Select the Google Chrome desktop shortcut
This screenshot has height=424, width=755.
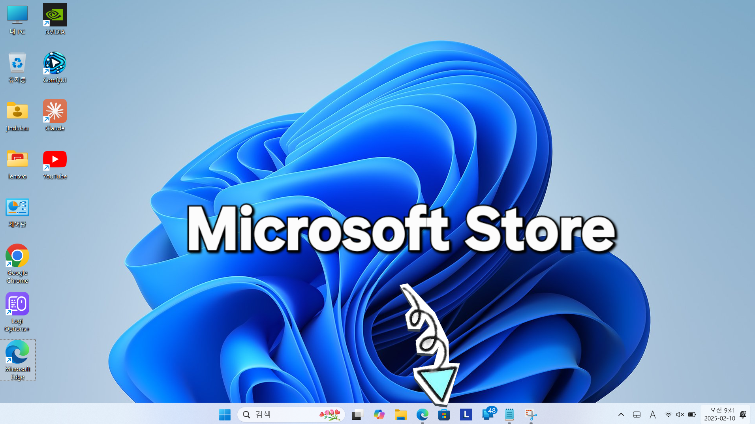click(x=17, y=264)
